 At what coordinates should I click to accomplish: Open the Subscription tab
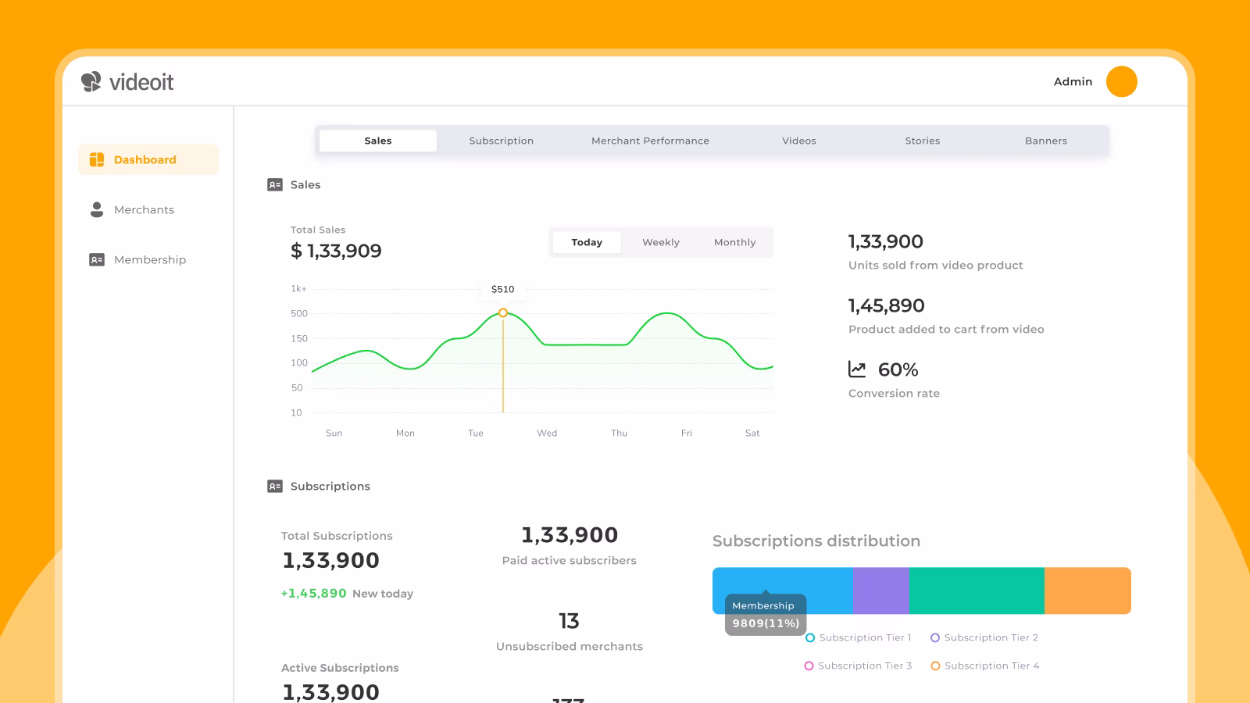[x=502, y=141]
